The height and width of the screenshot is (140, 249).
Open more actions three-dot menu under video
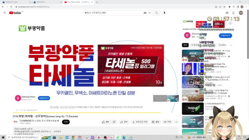tap(176, 122)
